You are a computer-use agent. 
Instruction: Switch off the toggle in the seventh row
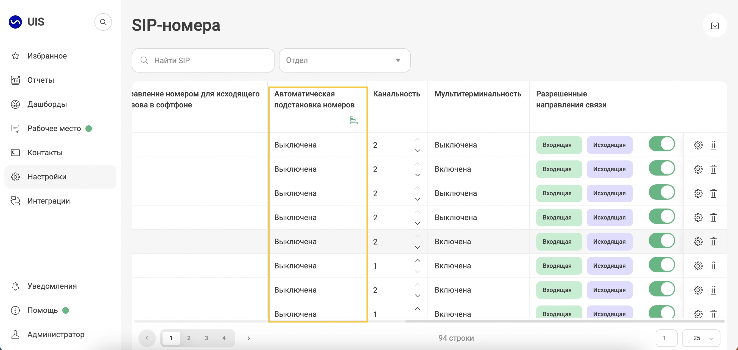coord(661,289)
